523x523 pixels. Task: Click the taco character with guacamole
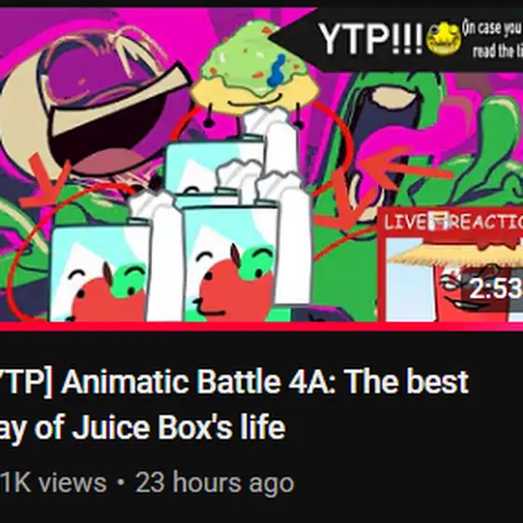coord(255,72)
